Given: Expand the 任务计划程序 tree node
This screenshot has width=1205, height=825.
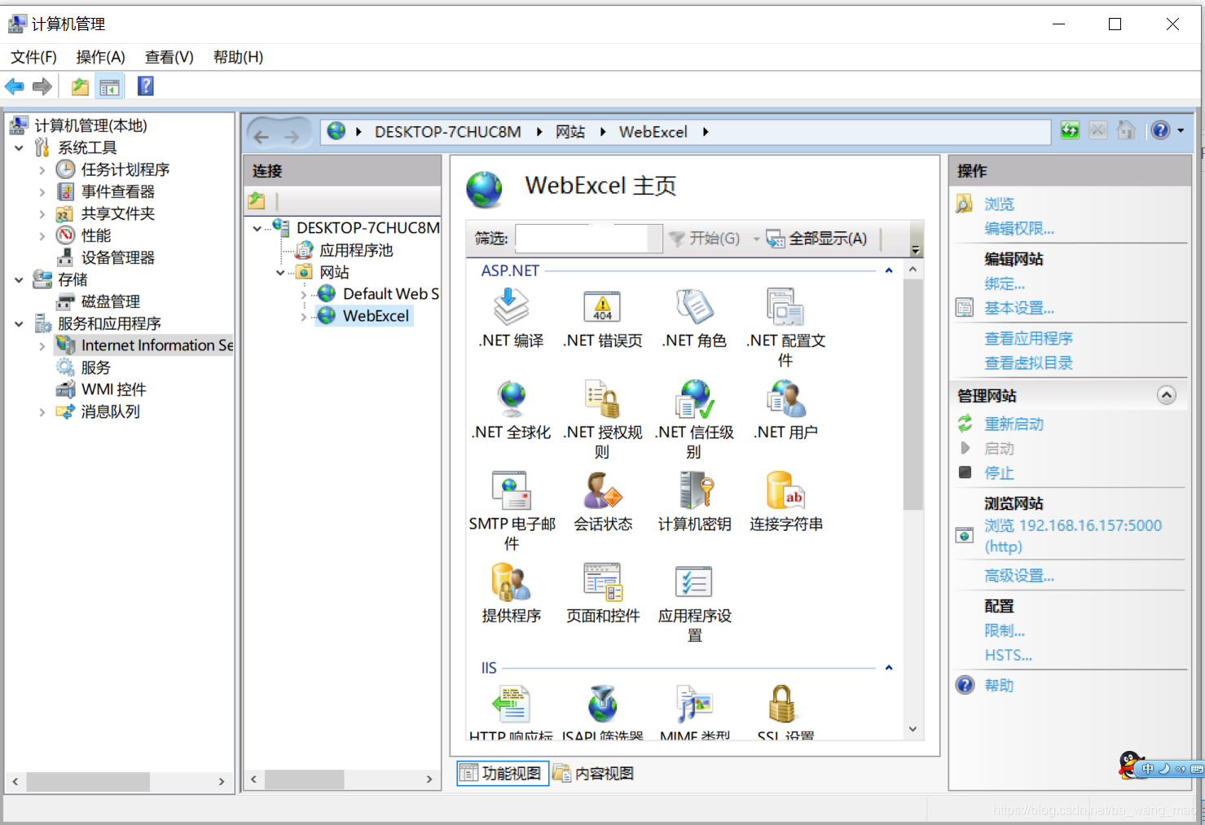Looking at the screenshot, I should (x=42, y=170).
